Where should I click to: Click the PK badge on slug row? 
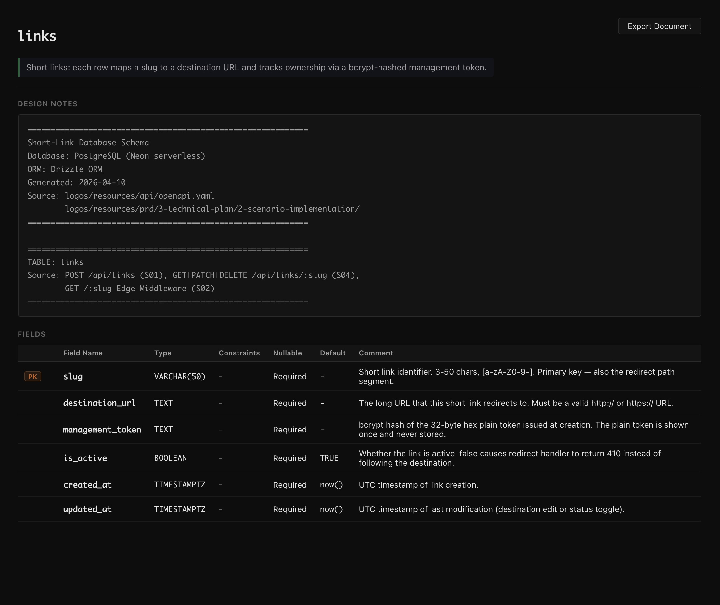click(x=32, y=376)
